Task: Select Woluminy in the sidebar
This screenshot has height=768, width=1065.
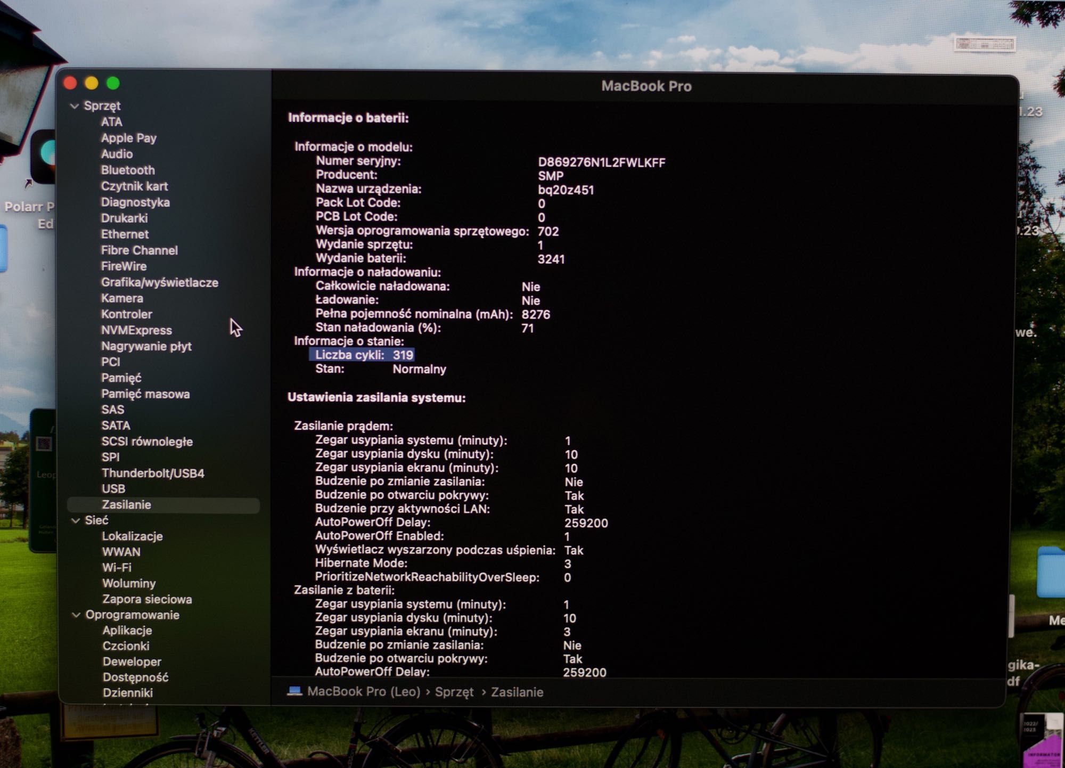Action: 129,584
